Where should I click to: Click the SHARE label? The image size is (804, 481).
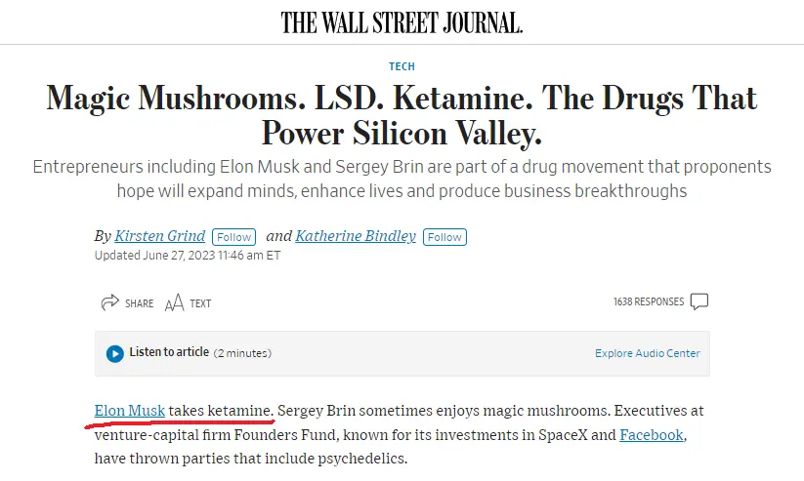(139, 303)
